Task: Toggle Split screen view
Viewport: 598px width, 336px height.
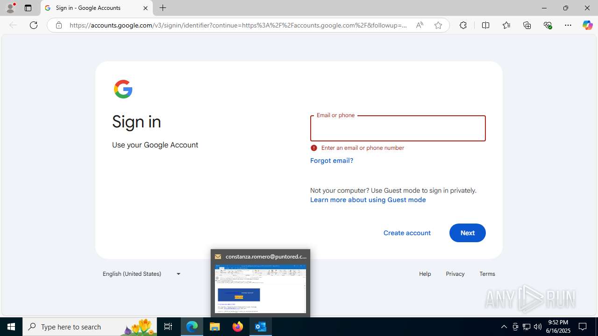Action: (485, 25)
